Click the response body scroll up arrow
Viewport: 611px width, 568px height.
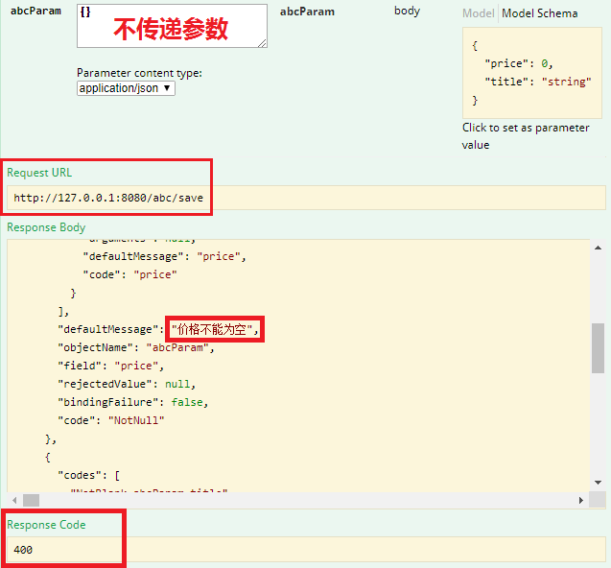coord(598,248)
